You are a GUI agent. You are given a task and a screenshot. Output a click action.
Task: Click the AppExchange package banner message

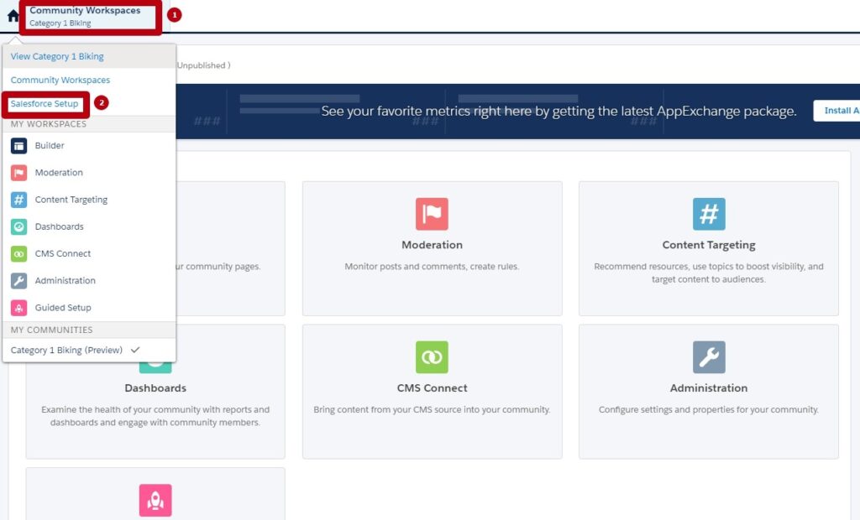[x=558, y=112]
